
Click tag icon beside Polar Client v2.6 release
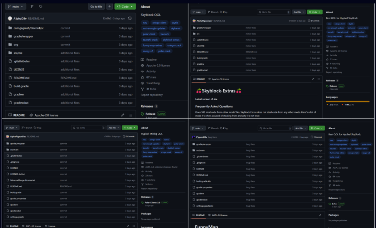tap(142, 203)
